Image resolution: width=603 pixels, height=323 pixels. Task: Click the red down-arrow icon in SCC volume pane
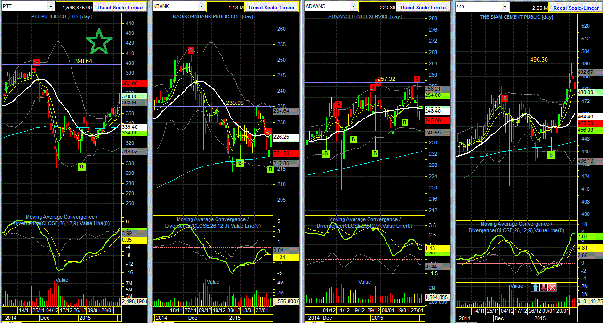click(544, 287)
